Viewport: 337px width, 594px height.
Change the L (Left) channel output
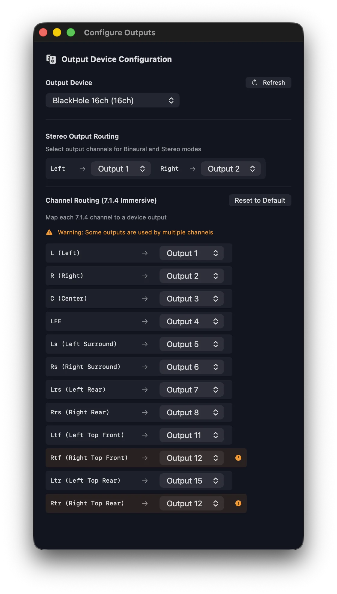(191, 253)
